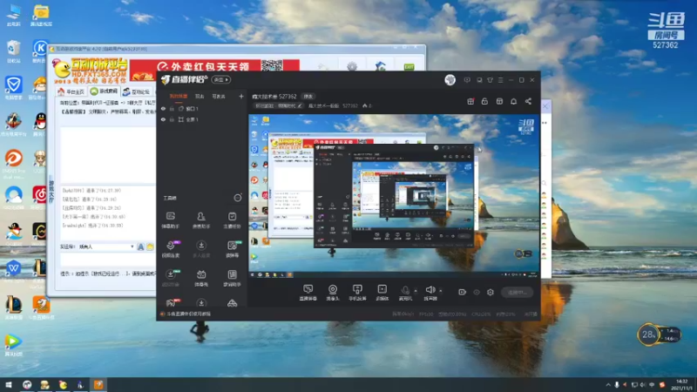
Task: Switch to the second scene tab
Action: pyautogui.click(x=200, y=96)
